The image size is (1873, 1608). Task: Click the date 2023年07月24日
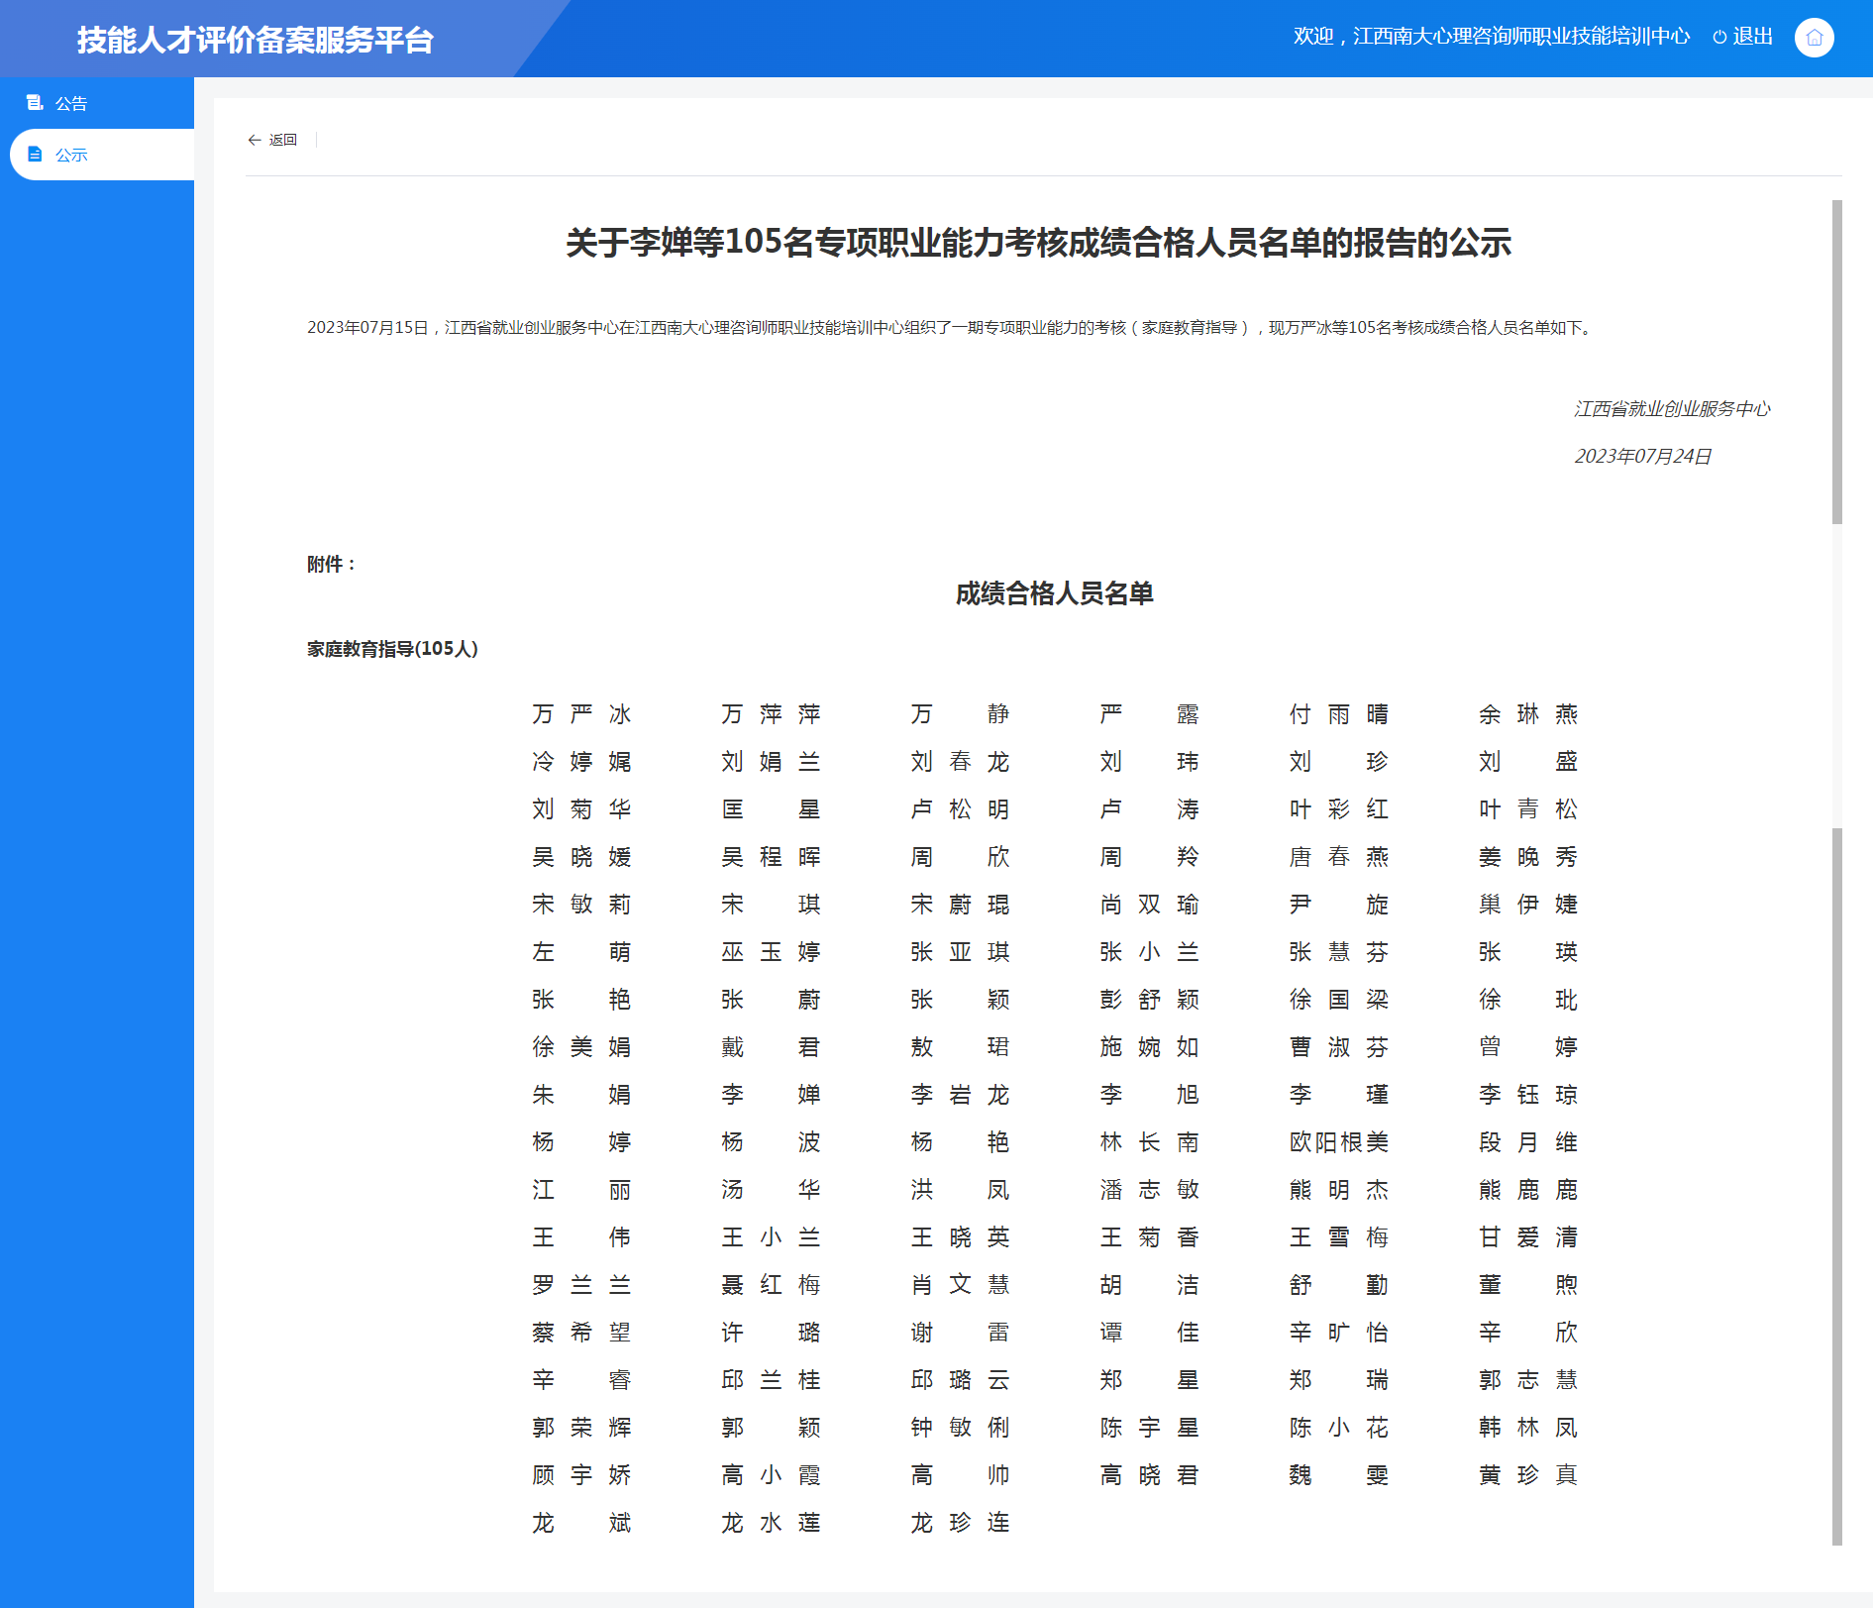tap(1643, 456)
